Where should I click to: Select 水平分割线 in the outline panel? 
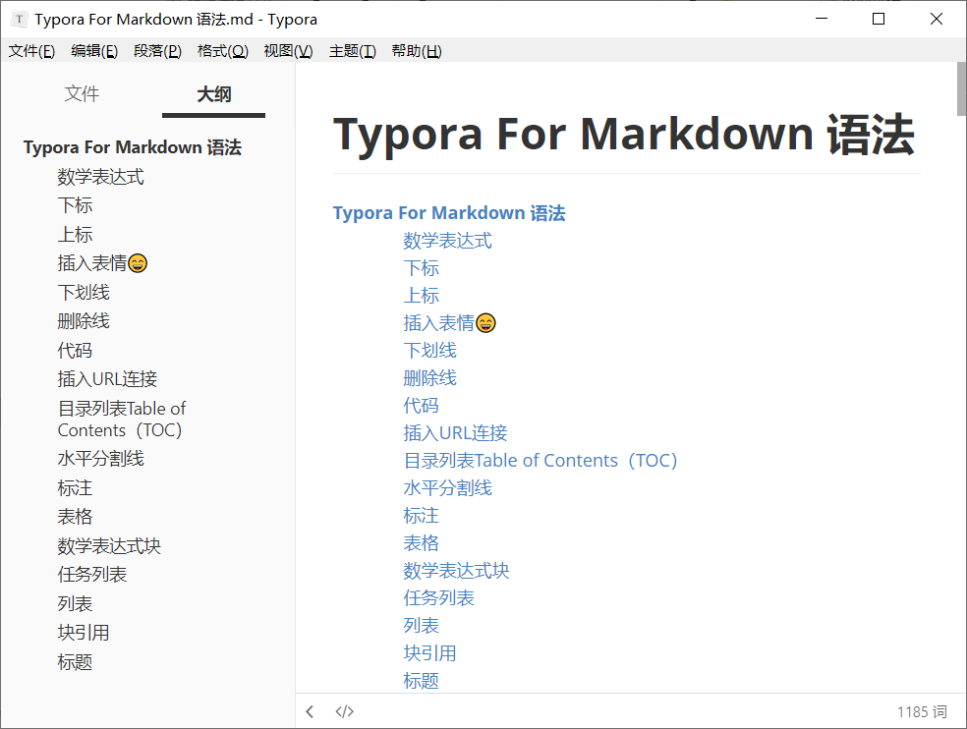pos(100,459)
